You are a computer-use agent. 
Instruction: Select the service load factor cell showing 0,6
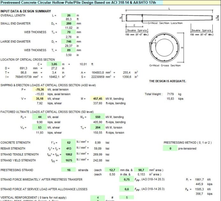coord(126,189)
